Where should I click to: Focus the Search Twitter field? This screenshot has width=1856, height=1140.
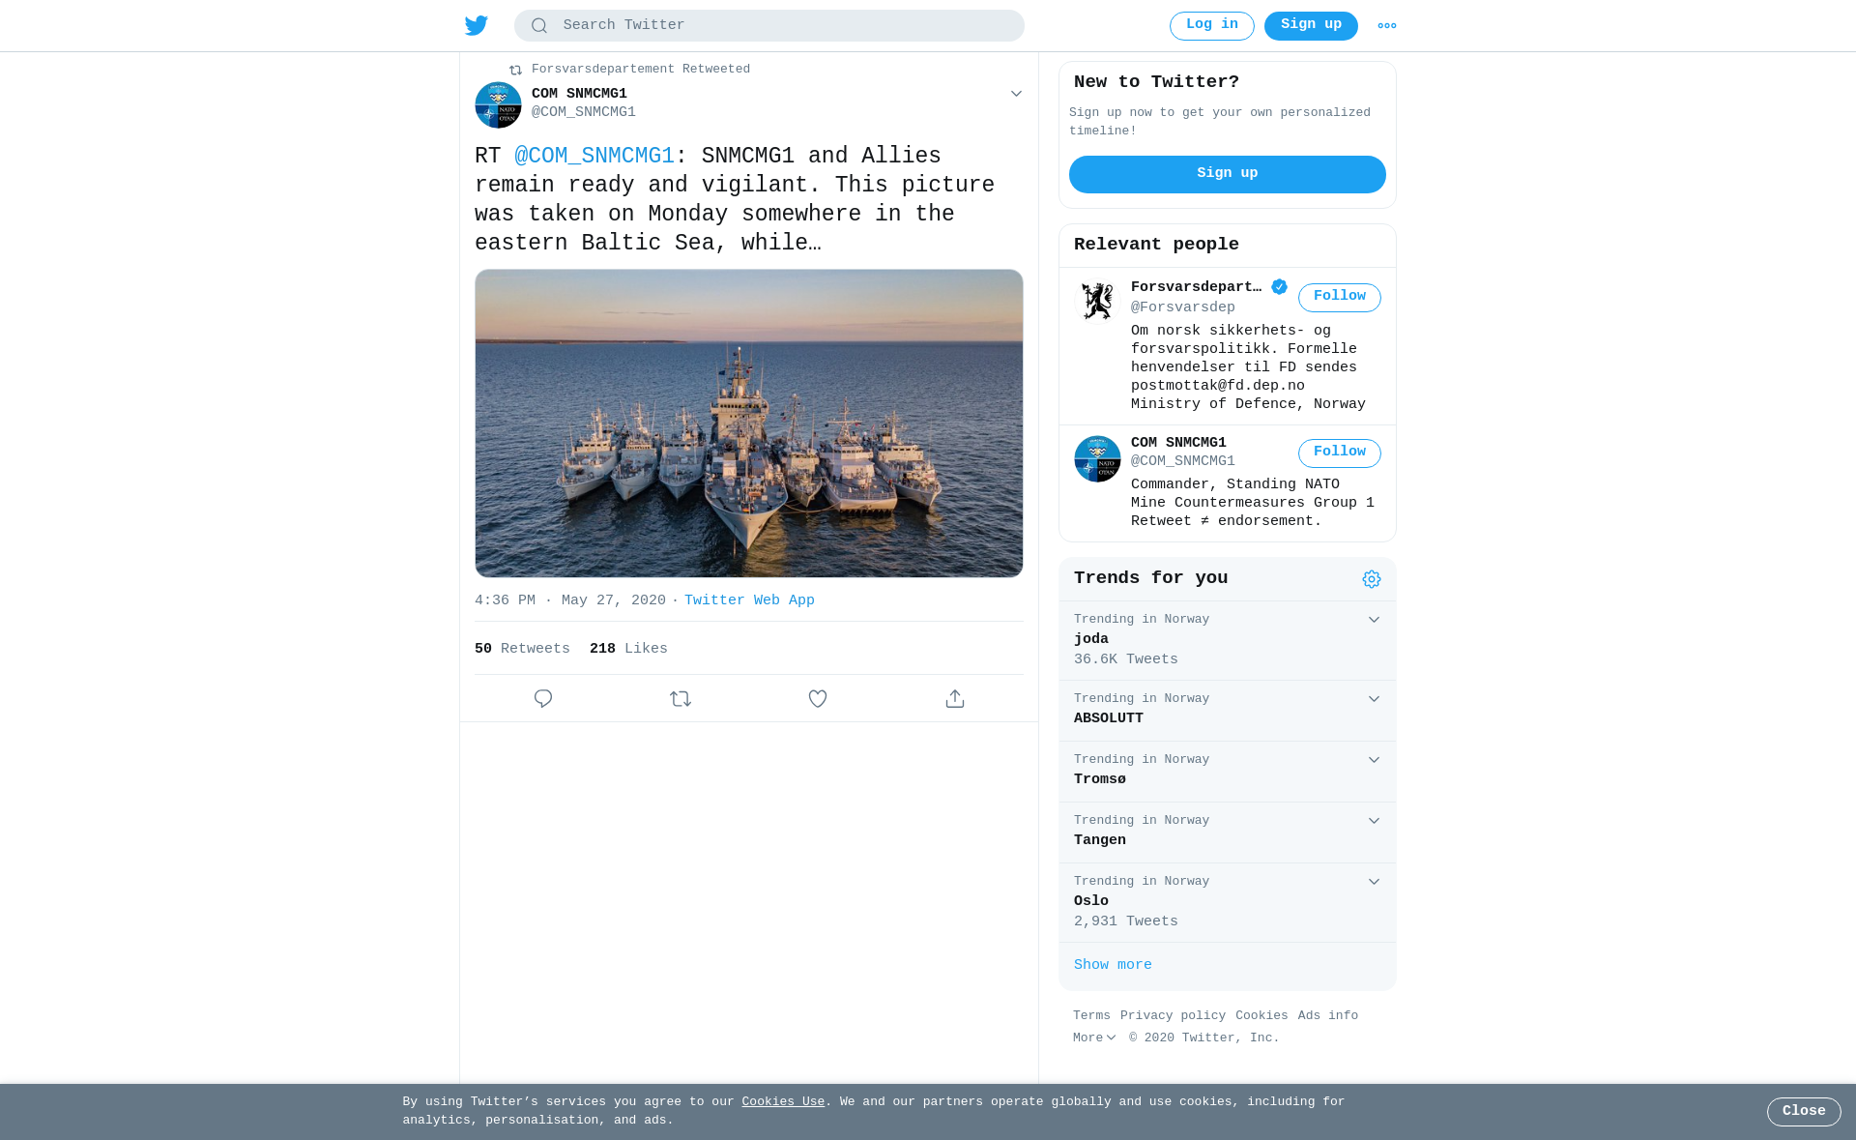click(768, 25)
